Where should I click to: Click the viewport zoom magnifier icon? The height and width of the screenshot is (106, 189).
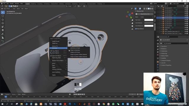click(x=132, y=20)
